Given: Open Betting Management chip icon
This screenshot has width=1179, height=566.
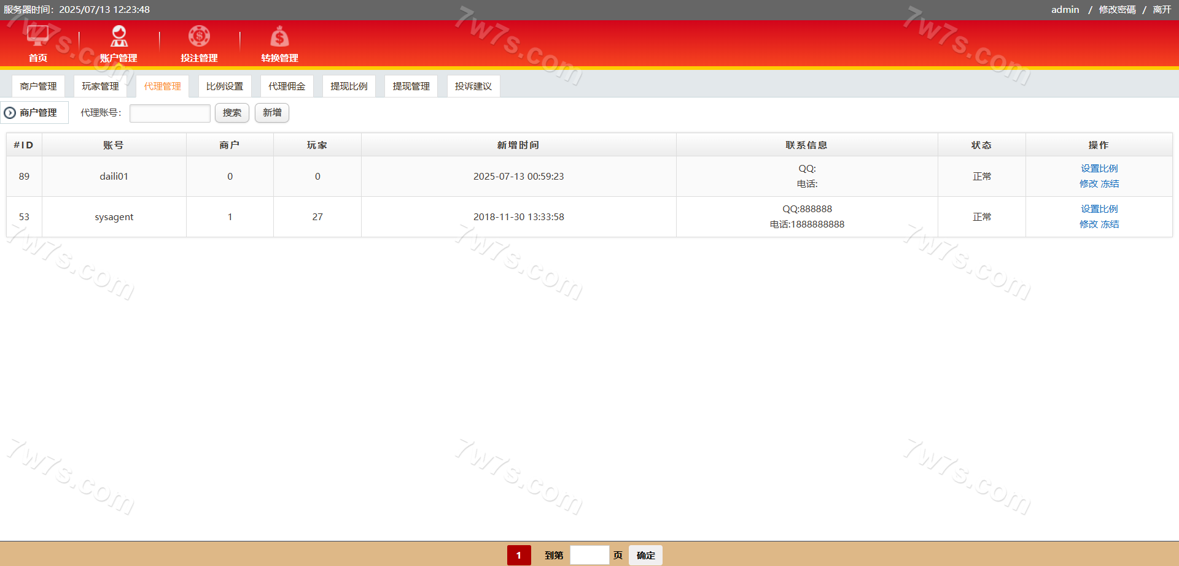Looking at the screenshot, I should tap(199, 36).
